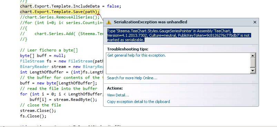Screen dimensions: 277x127
Task: Click the yellow warning triangle icon
Action: [x=109, y=22]
